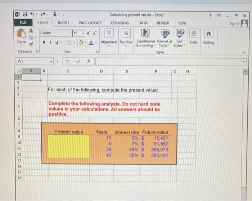Switch to the VIEW tab

click(182, 23)
